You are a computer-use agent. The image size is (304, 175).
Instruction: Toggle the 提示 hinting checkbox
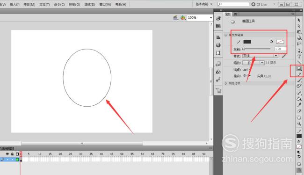pyautogui.click(x=268, y=63)
